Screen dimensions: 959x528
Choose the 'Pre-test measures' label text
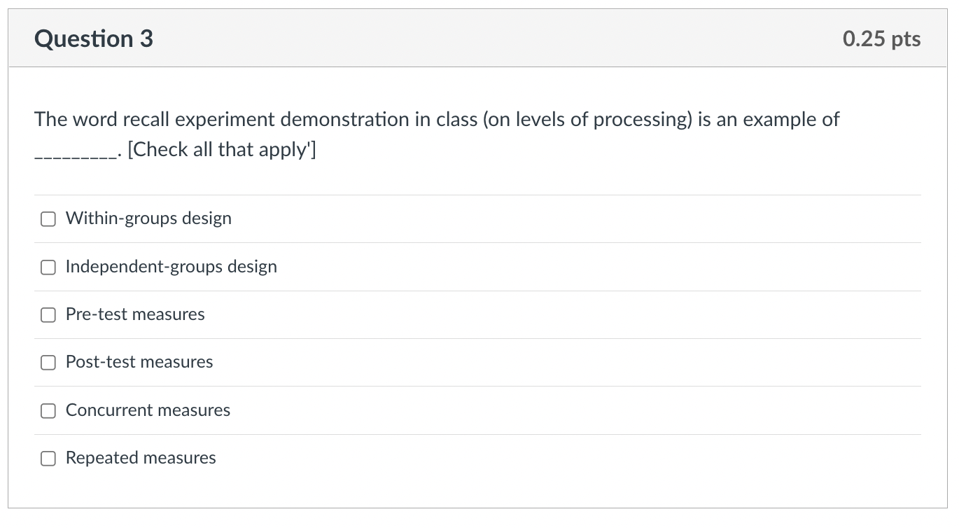(135, 314)
